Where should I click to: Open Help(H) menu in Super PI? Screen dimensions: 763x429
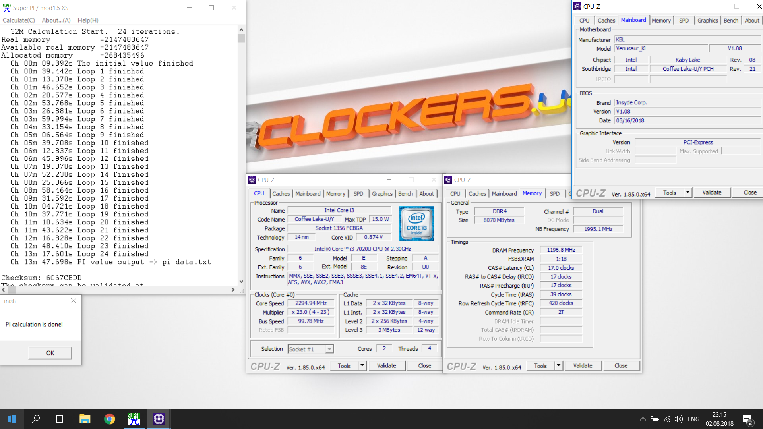pos(88,20)
